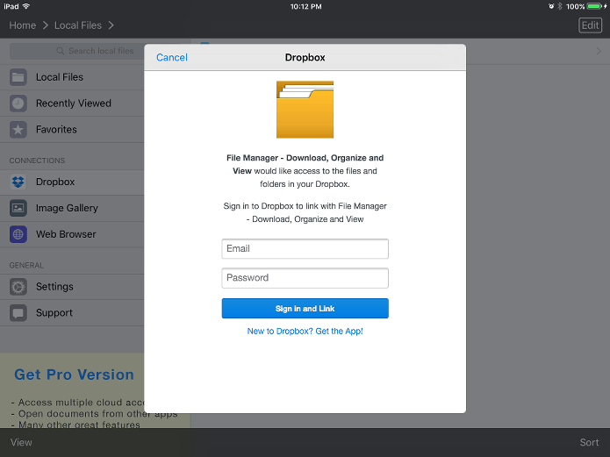
Task: Click the Bluetooth icon in status bar
Action: pyautogui.click(x=560, y=6)
